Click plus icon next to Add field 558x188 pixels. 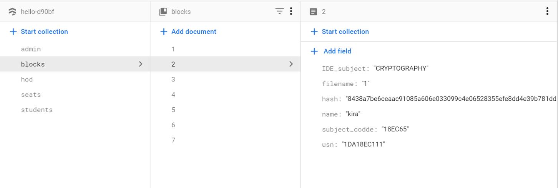click(x=314, y=51)
